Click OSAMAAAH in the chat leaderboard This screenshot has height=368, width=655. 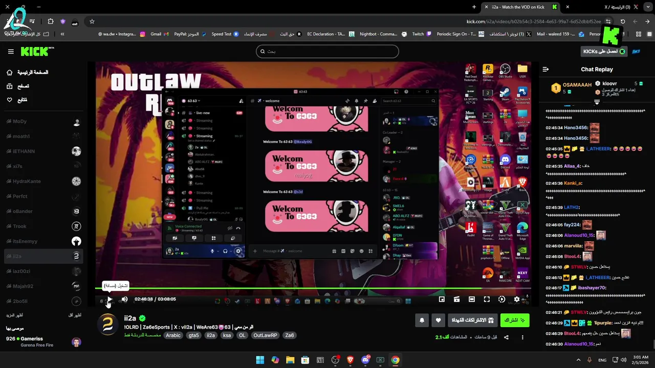tap(577, 85)
